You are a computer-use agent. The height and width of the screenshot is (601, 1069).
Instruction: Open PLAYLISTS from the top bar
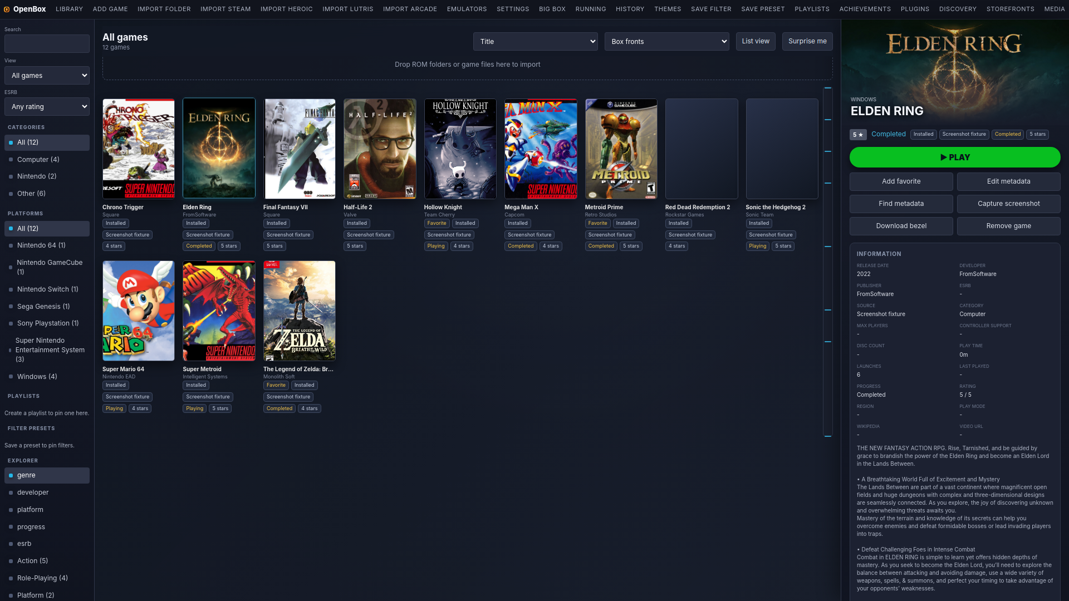tap(812, 9)
